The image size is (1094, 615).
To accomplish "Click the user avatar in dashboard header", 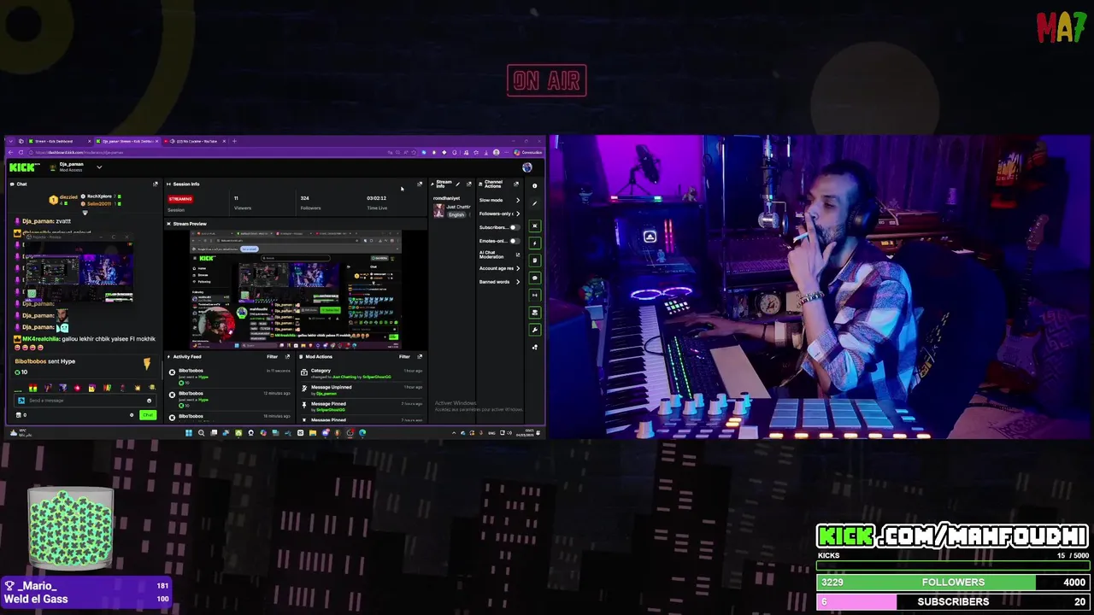I will click(527, 167).
